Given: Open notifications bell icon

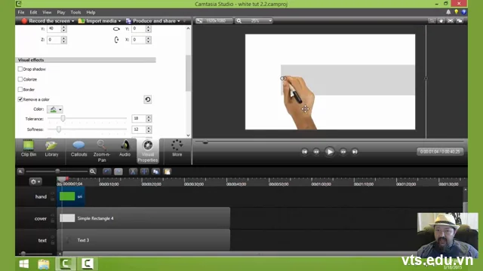Looking at the screenshot, I should point(448,12).
